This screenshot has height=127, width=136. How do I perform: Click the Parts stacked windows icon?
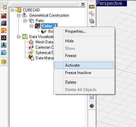(x=31, y=21)
